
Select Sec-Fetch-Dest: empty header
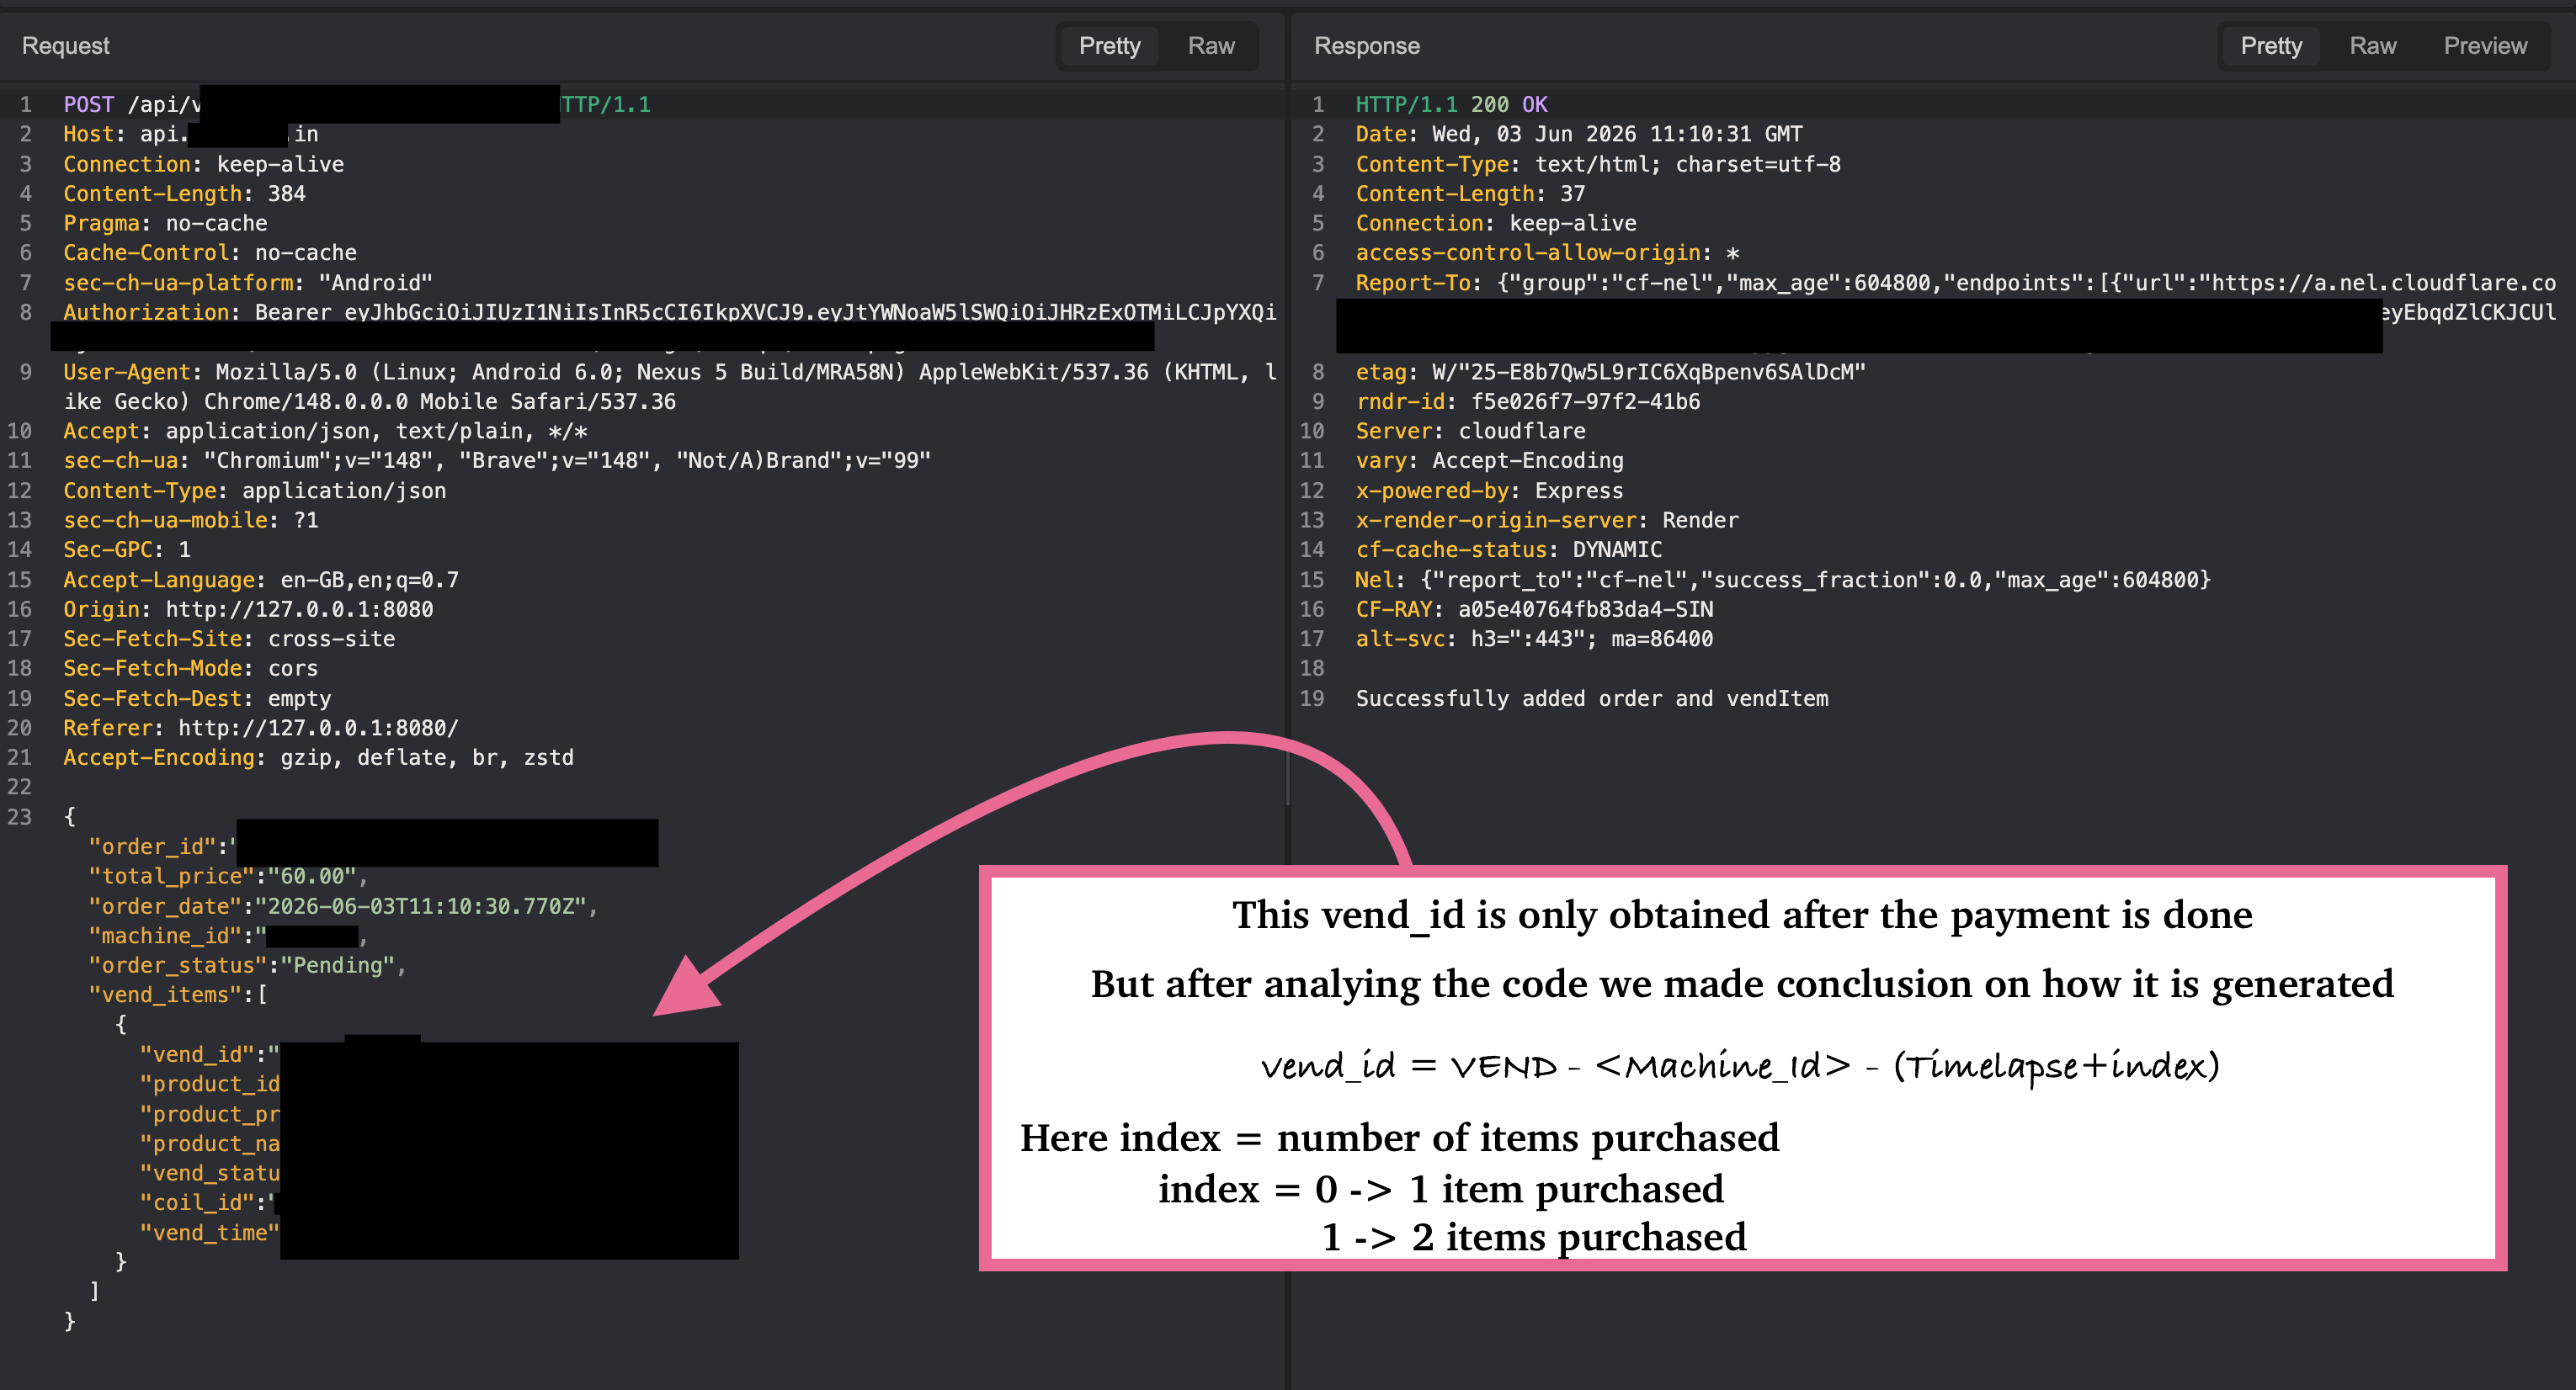click(x=197, y=698)
